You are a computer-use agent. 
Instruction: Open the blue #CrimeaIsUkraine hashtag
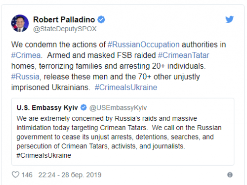pyautogui.click(x=126, y=88)
